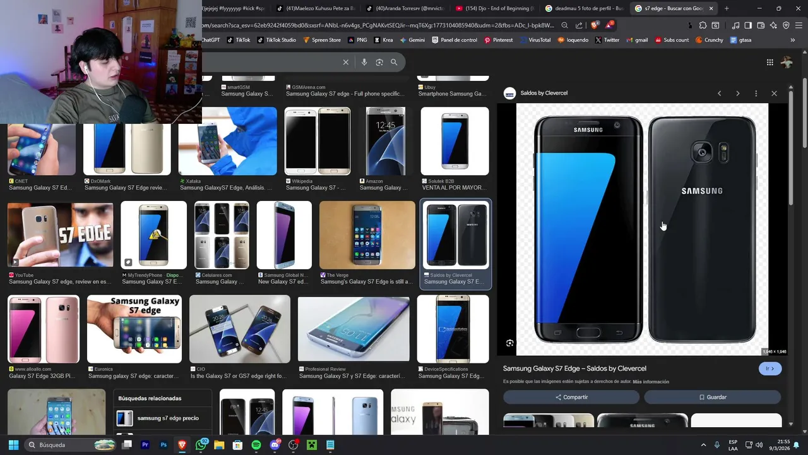
Task: Clear the Google search box text
Action: (x=345, y=62)
